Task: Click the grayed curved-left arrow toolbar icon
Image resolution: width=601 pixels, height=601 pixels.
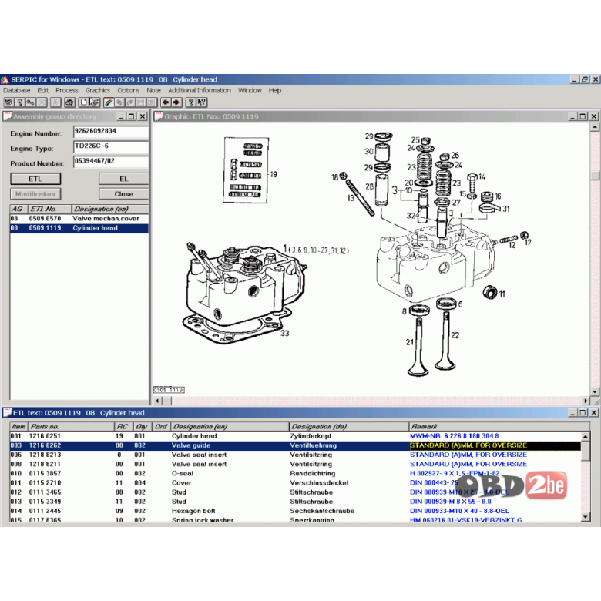Action: 119,102
